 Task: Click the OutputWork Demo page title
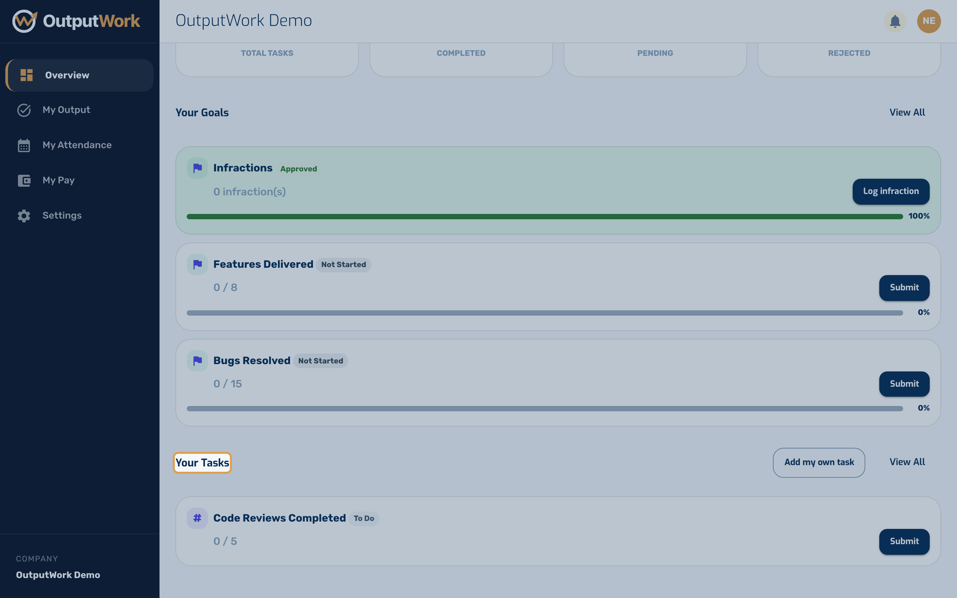point(244,21)
